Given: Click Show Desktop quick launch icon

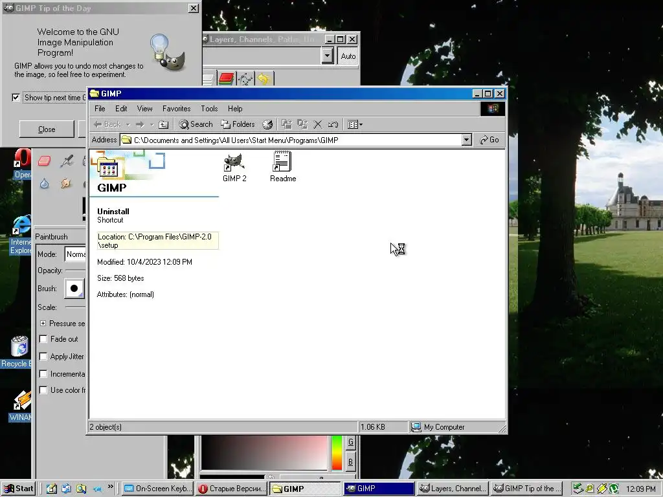Looking at the screenshot, I should pos(52,489).
